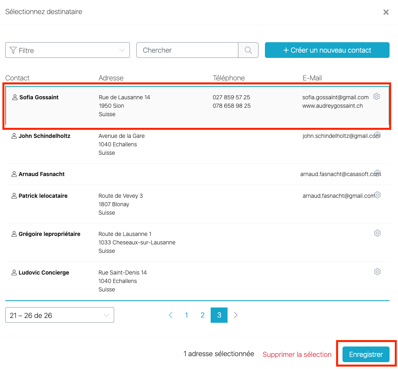Screen dimensions: 398x369
Task: Expand the Filtre dropdown
Action: [68, 50]
